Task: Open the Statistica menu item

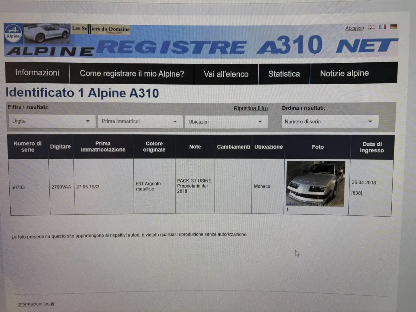Action: (284, 74)
